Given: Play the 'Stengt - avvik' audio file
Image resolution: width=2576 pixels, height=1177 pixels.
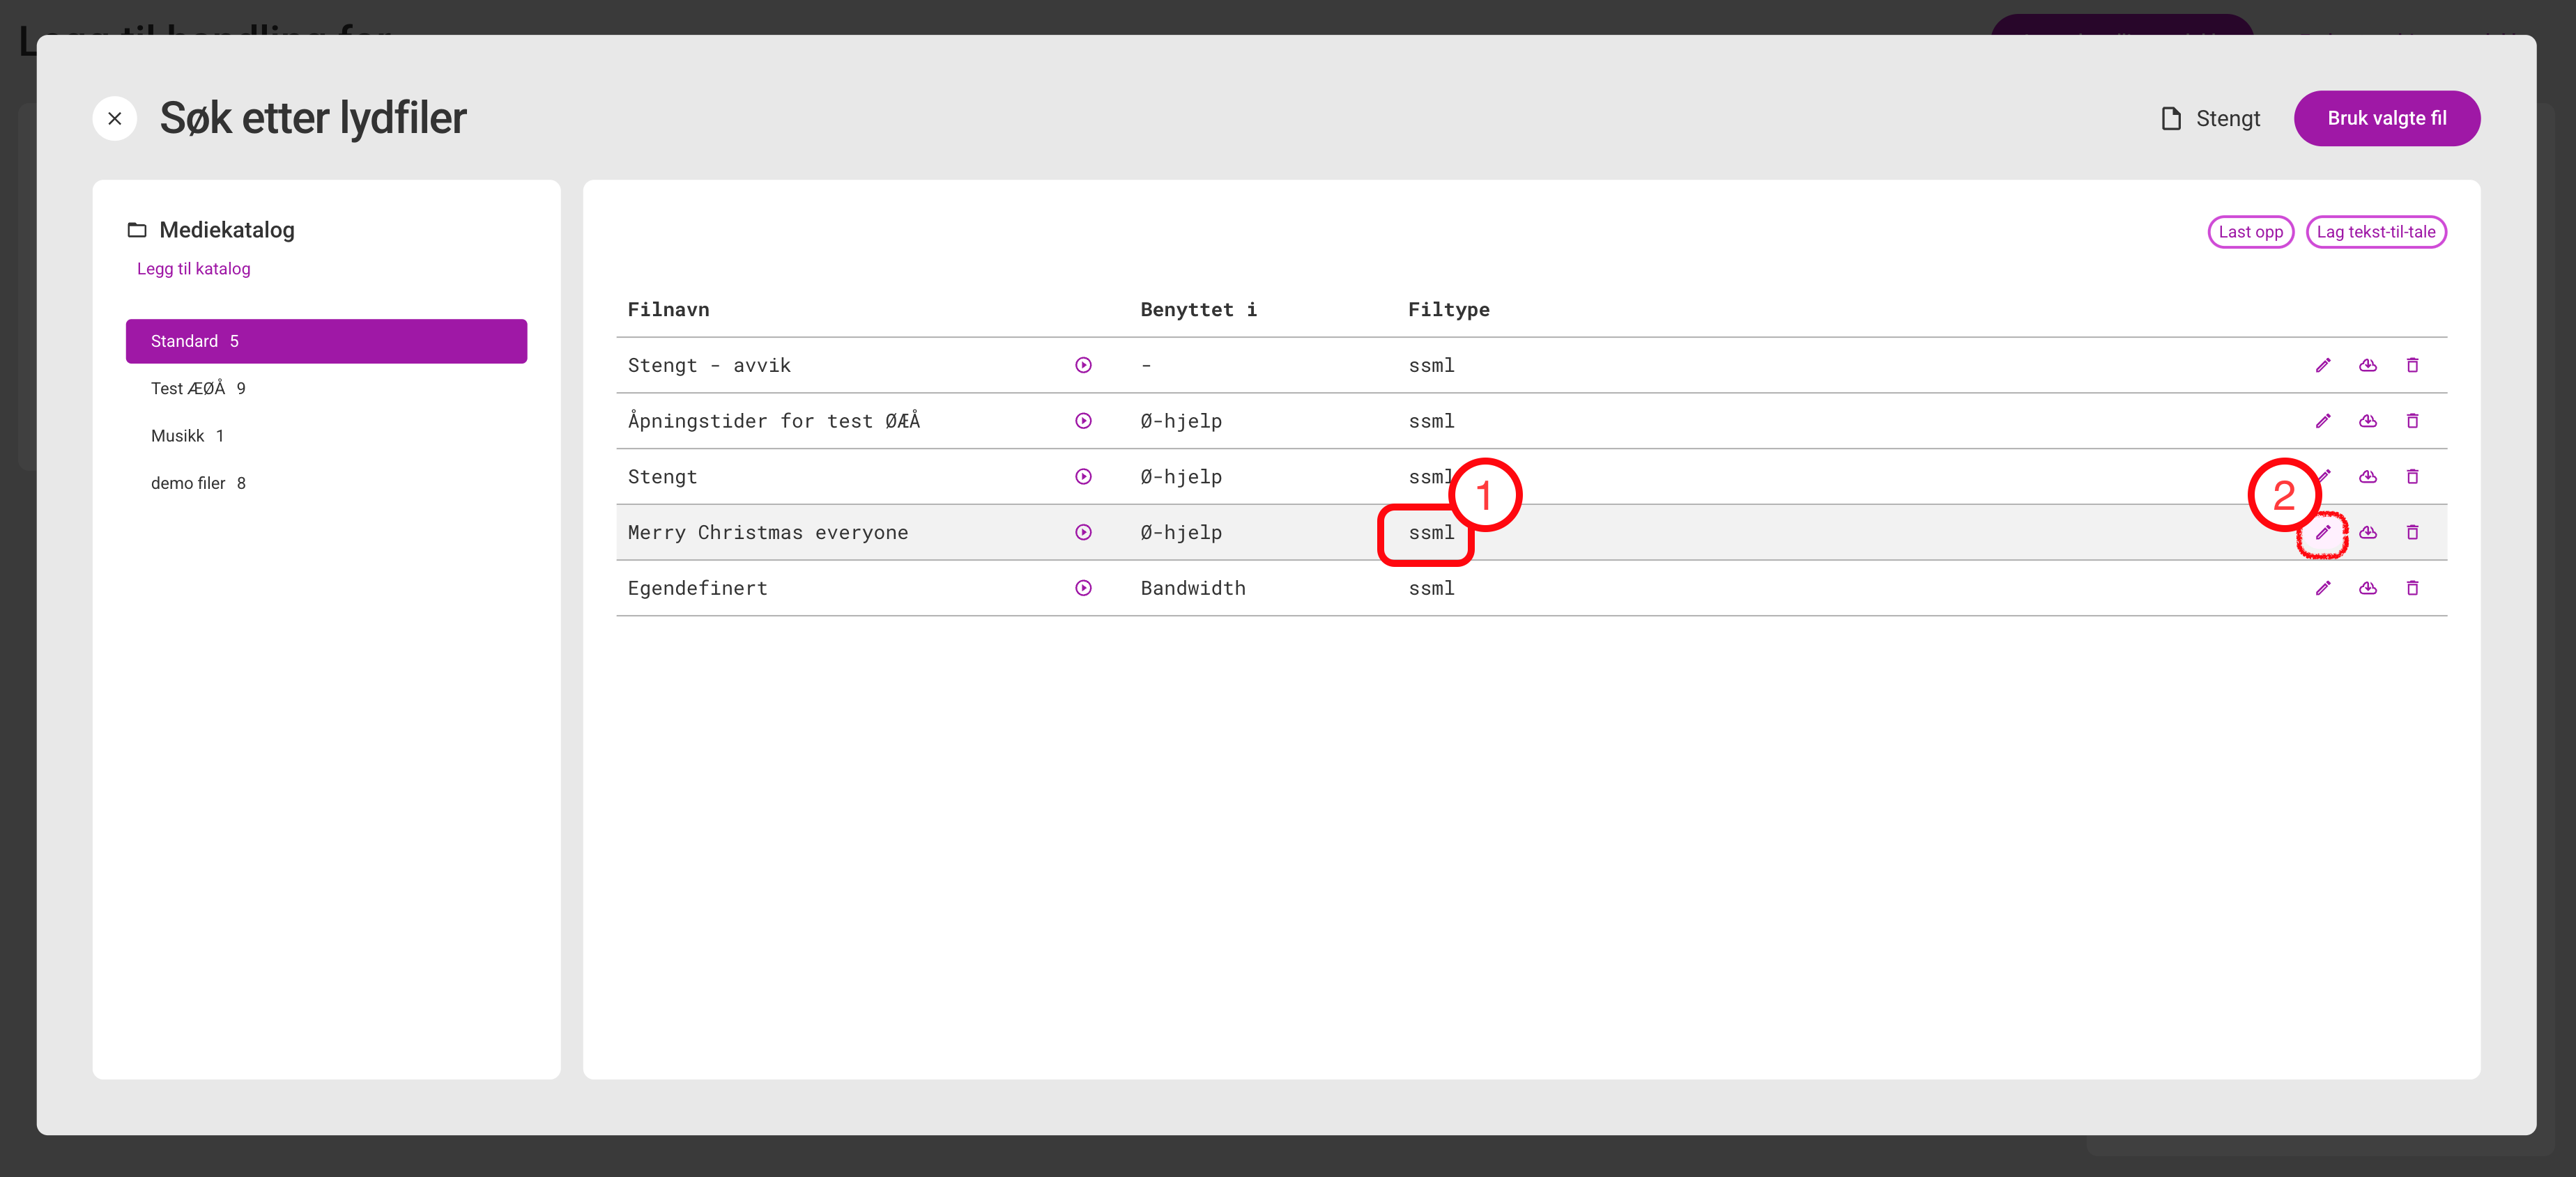Looking at the screenshot, I should (1083, 366).
